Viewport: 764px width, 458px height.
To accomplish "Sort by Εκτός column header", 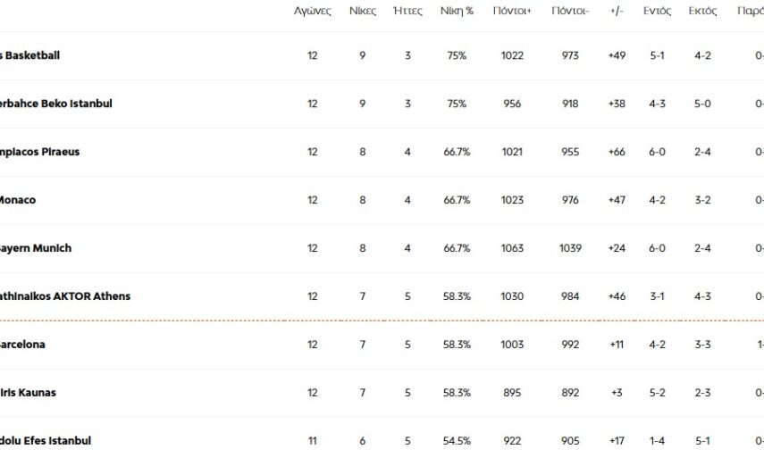I will pos(702,12).
